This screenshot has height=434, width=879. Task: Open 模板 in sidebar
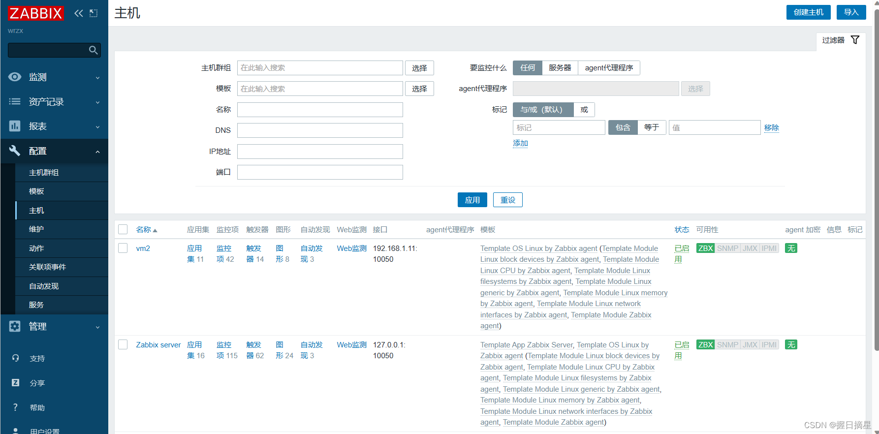62,191
